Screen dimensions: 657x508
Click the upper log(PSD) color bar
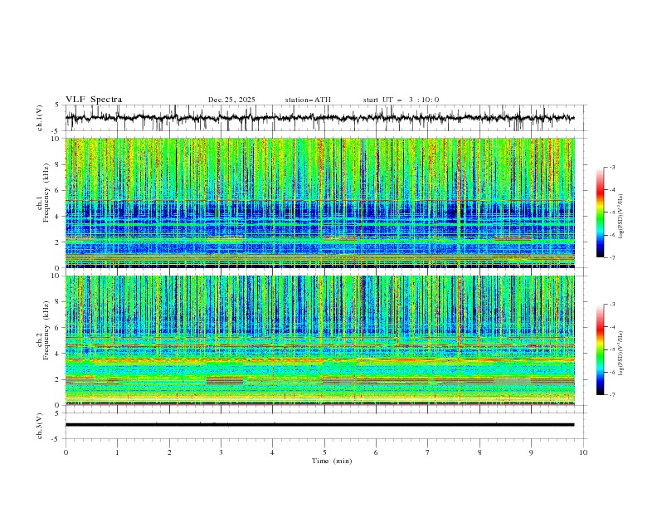pyautogui.click(x=601, y=212)
